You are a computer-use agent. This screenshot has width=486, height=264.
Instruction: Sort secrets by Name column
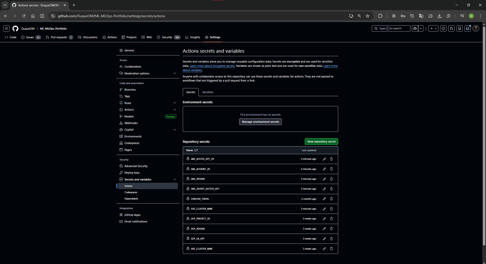[x=192, y=150]
